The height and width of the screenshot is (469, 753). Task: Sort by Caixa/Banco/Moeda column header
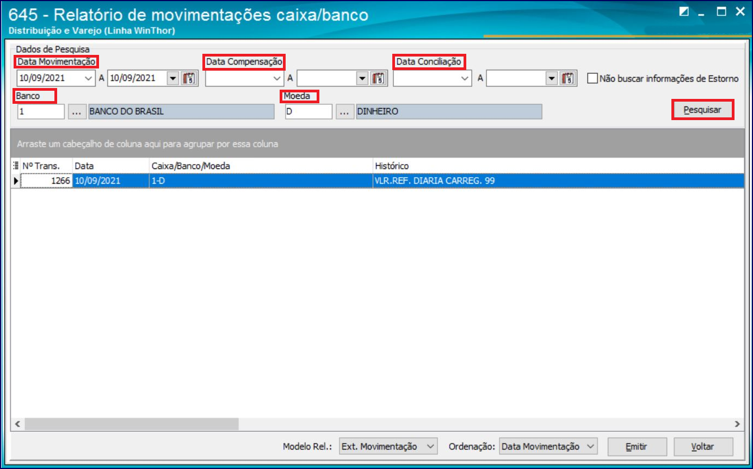click(x=261, y=166)
